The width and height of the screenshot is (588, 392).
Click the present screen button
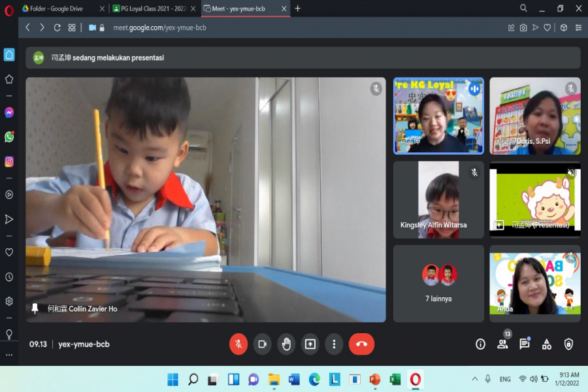pos(310,344)
